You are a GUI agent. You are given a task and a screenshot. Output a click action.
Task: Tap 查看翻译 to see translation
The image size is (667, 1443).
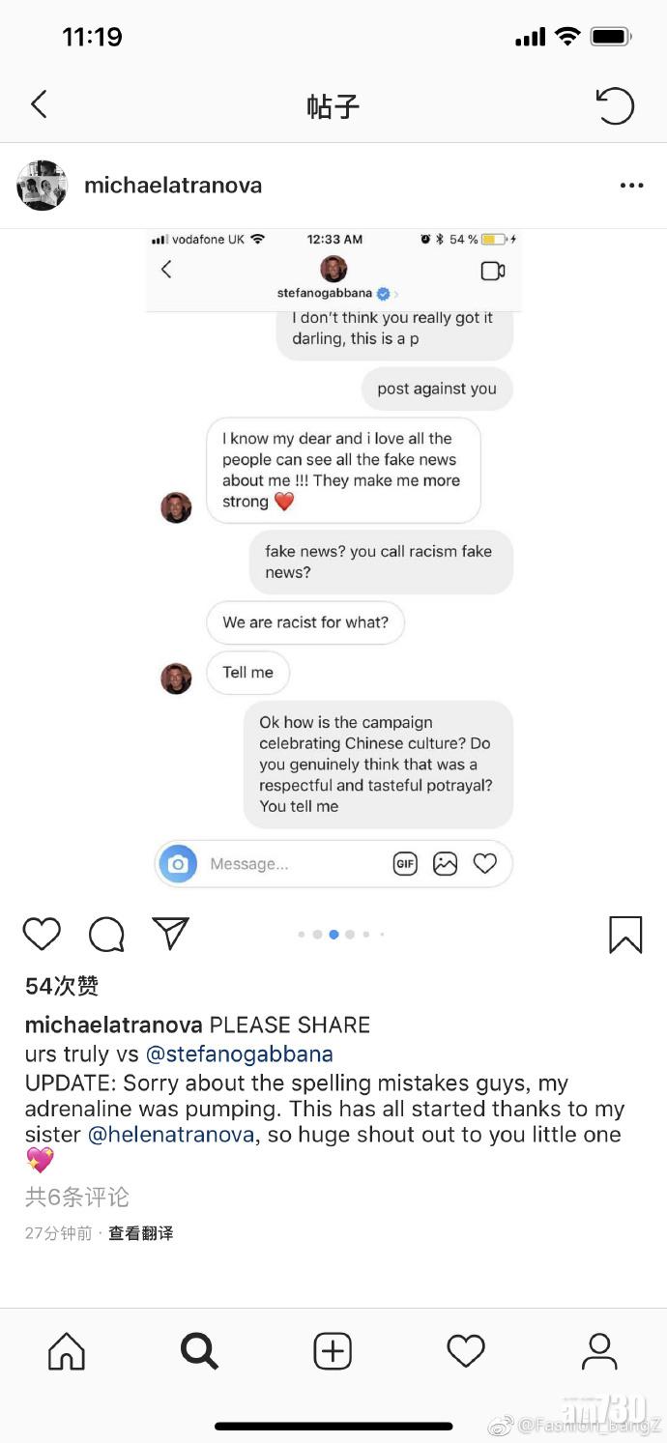point(141,1233)
